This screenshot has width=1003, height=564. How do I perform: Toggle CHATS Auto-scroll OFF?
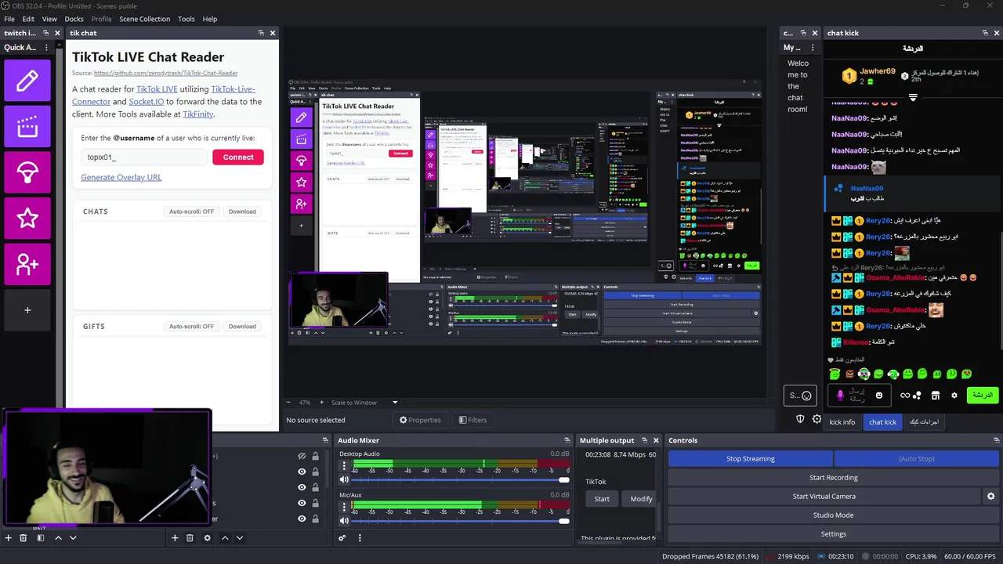point(191,211)
